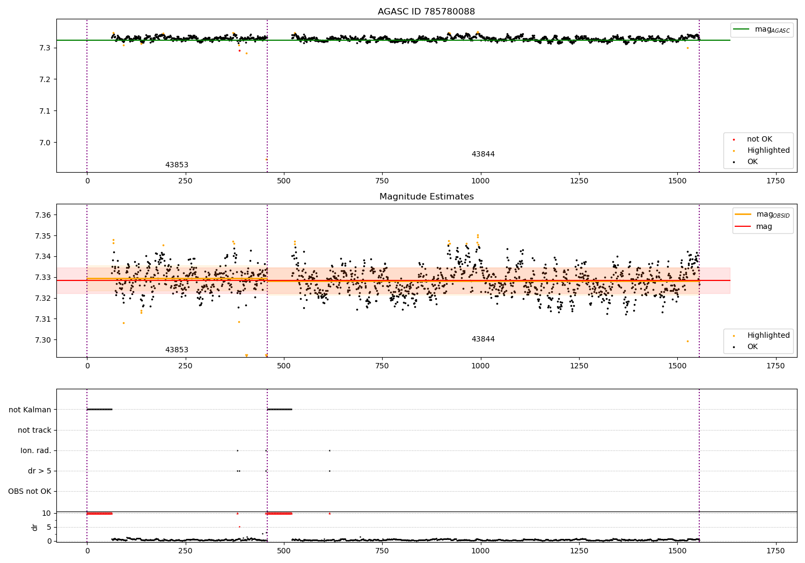Click x-axis tick 1000 in Magnitude Estimates plot
This screenshot has width=805, height=563.
(x=480, y=366)
